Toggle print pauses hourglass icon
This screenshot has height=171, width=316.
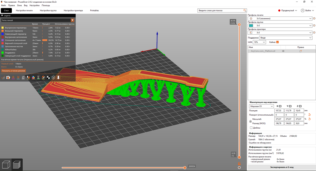[x=38, y=77]
